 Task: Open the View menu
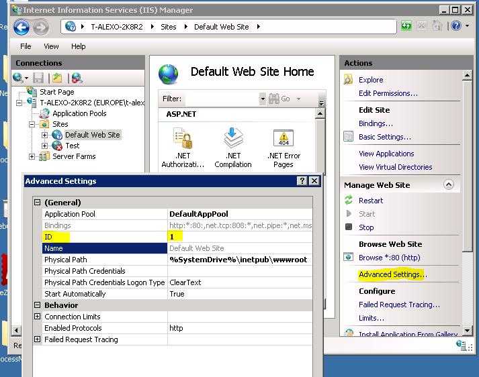point(51,46)
